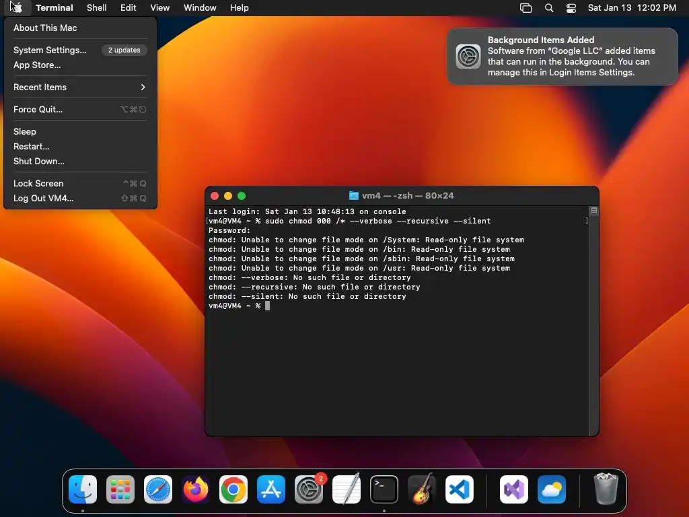
Task: Open the Weather cloud app in Dock
Action: 552,489
